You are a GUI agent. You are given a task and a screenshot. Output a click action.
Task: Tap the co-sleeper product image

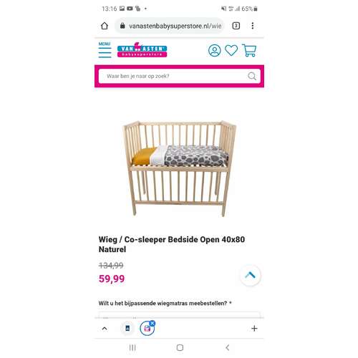point(179,168)
